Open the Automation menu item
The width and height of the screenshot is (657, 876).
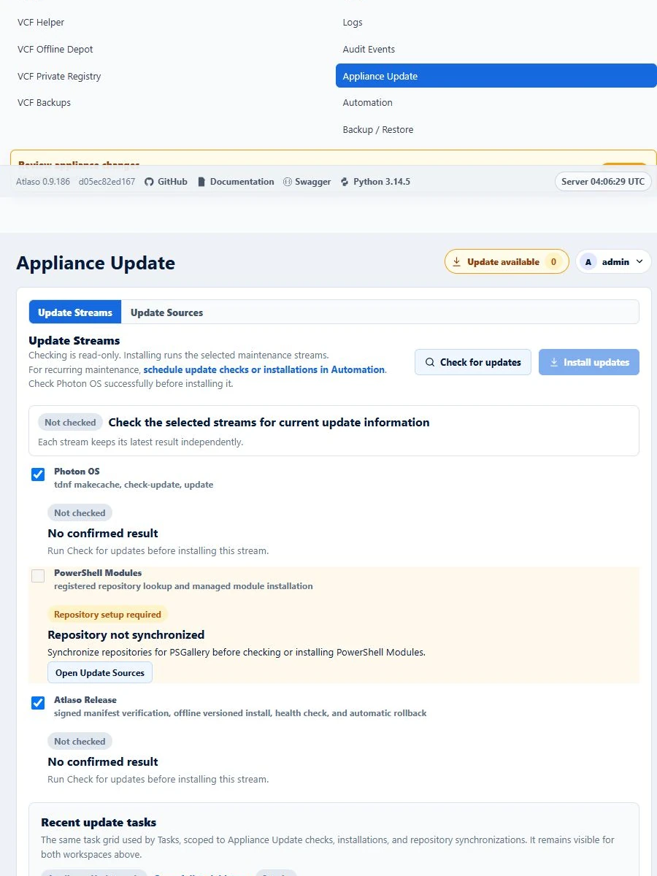tap(367, 103)
